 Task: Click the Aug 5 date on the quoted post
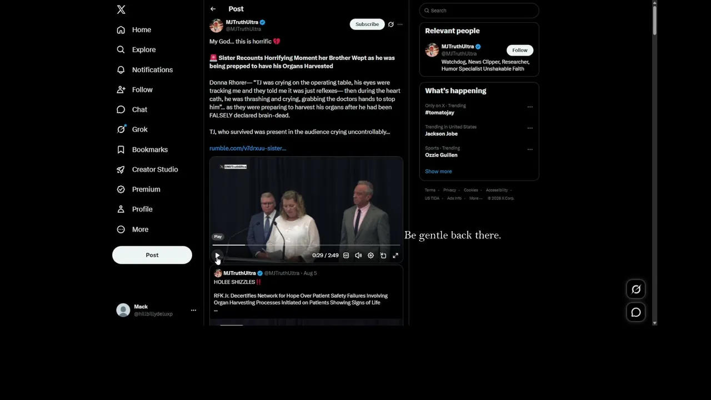(311, 273)
